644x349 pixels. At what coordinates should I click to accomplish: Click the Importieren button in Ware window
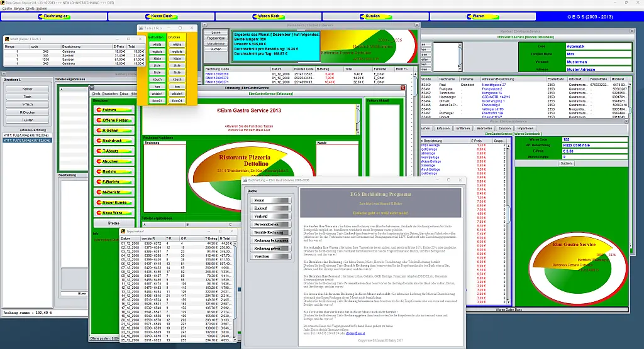[525, 128]
